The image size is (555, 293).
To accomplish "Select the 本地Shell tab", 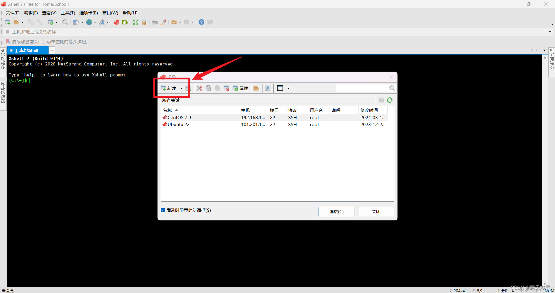I will click(28, 50).
